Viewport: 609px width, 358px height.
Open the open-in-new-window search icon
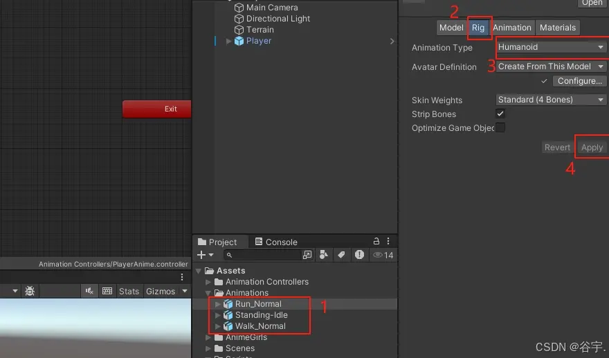[307, 255]
